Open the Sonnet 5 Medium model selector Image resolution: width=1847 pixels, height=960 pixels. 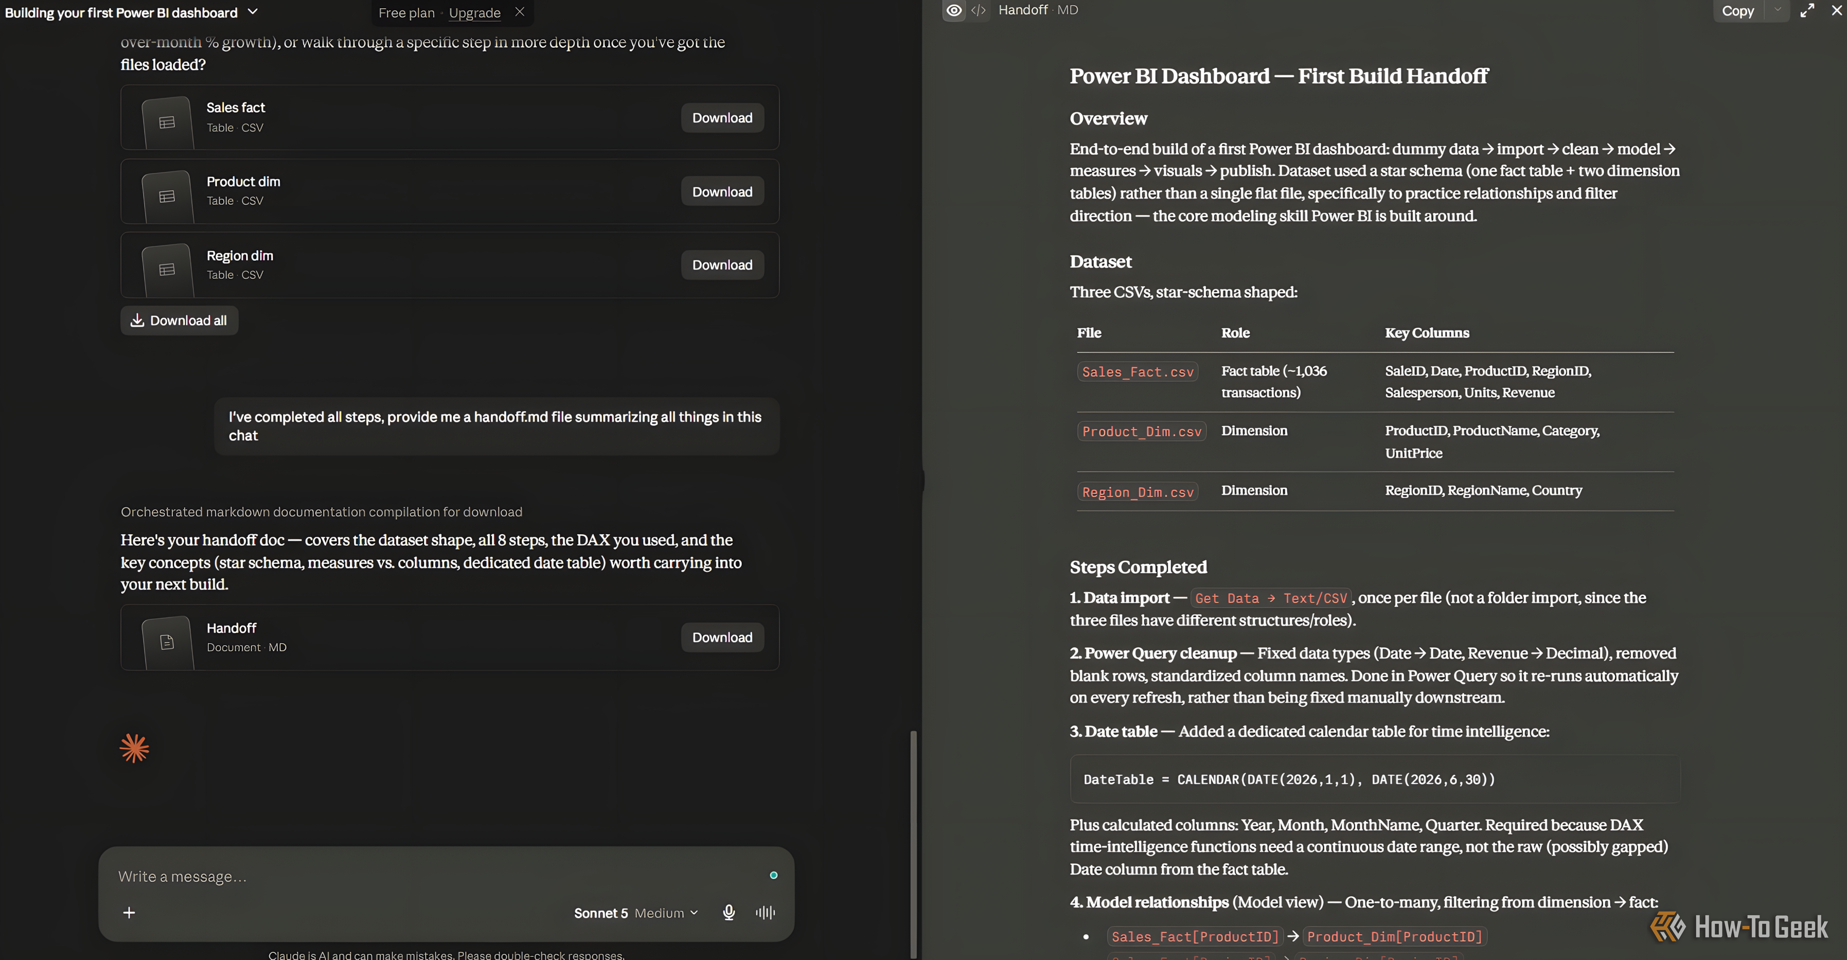point(636,913)
